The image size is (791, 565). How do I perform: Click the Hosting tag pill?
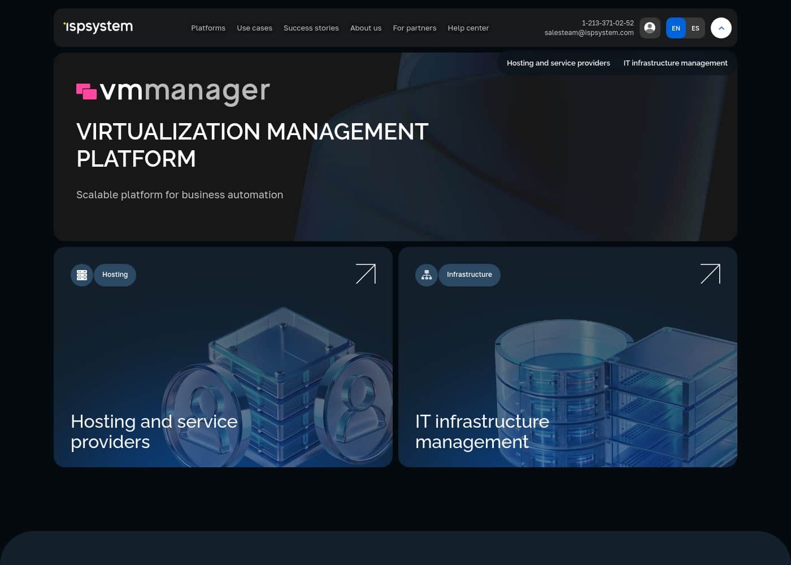click(115, 275)
